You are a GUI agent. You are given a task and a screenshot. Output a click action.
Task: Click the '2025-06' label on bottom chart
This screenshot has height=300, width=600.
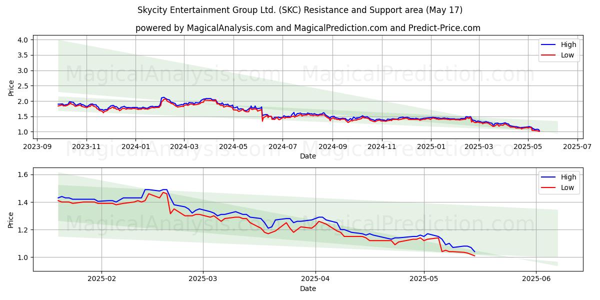pos(536,279)
